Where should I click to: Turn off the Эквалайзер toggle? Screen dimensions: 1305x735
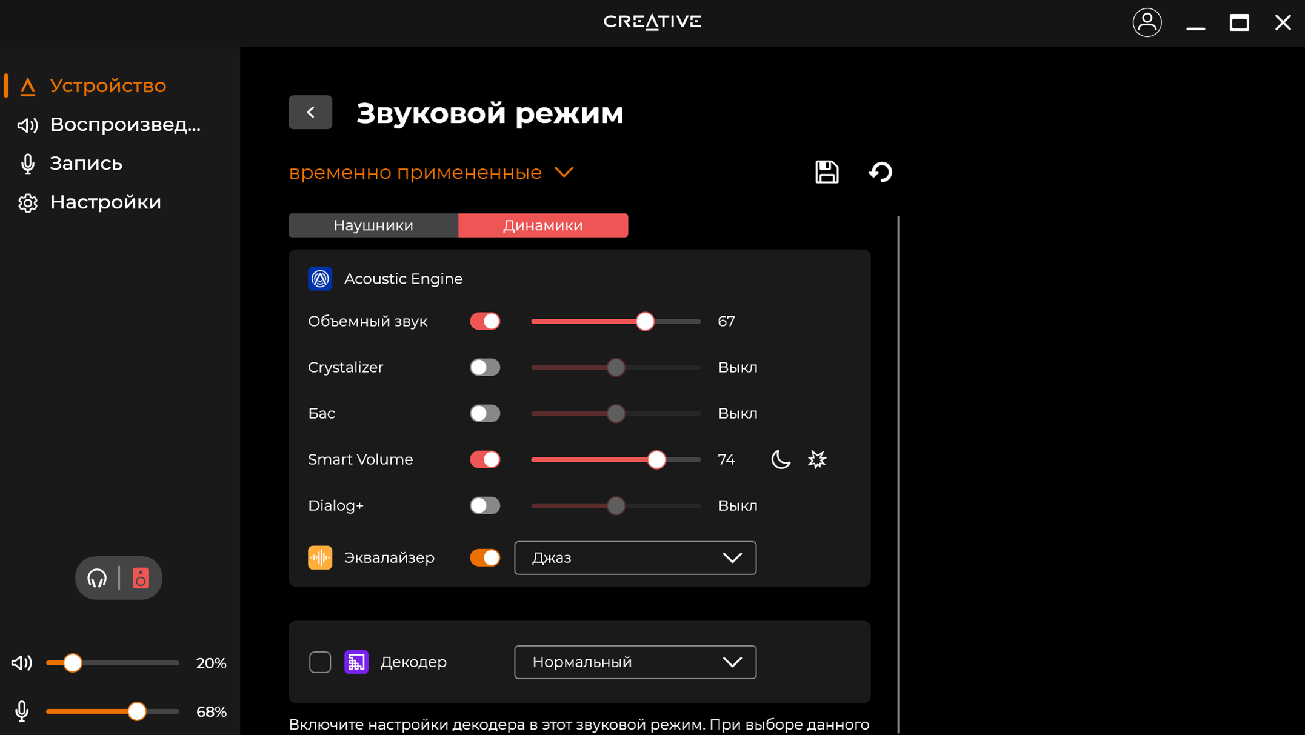485,557
